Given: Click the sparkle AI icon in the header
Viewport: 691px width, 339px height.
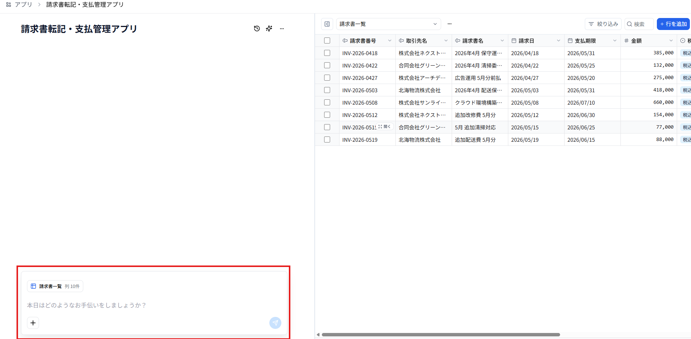Looking at the screenshot, I should [x=269, y=28].
